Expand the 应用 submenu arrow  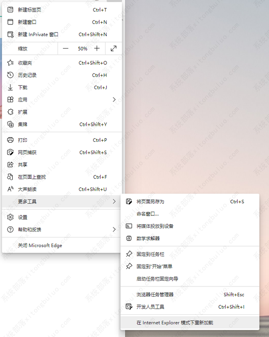tap(114, 100)
